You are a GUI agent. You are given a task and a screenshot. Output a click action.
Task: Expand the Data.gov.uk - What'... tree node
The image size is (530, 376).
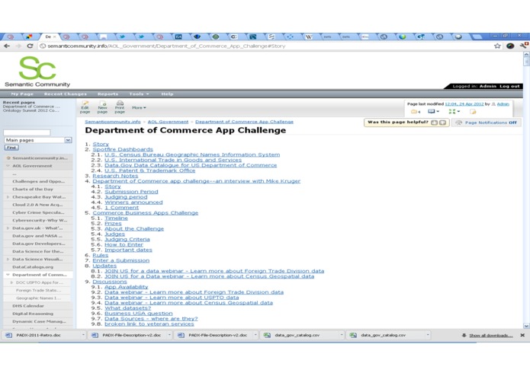coord(8,228)
